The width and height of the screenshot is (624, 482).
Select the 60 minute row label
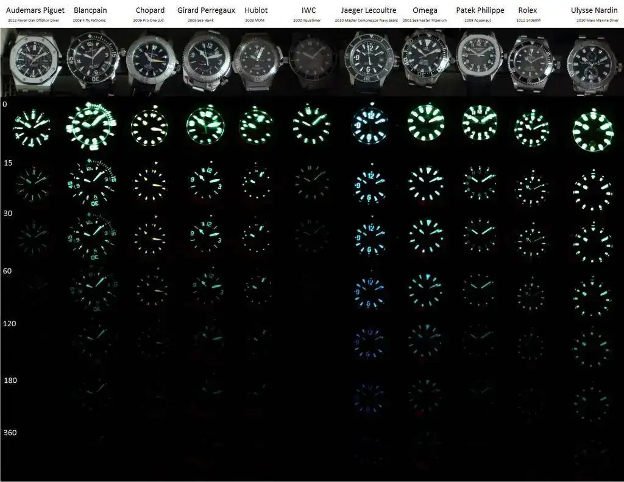9,271
